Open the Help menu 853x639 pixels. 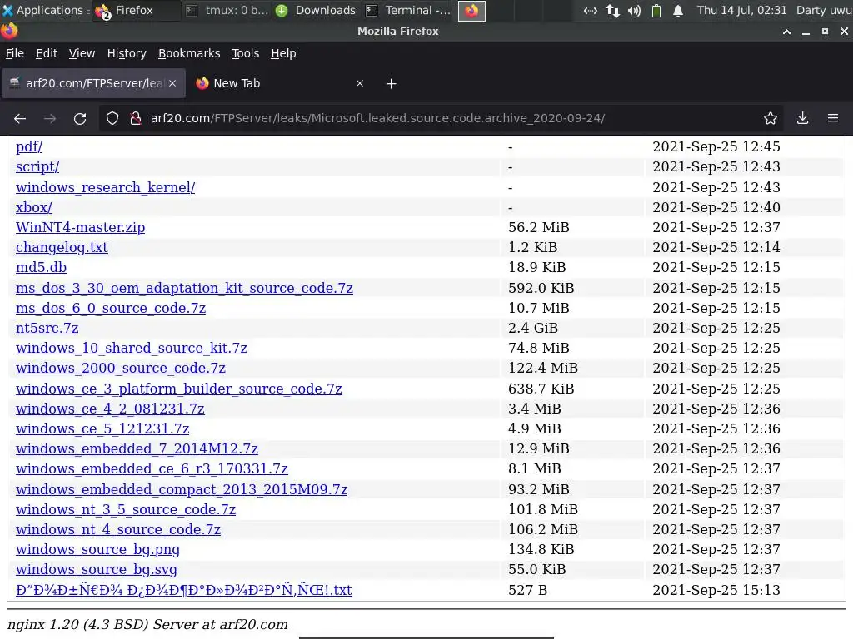[283, 53]
